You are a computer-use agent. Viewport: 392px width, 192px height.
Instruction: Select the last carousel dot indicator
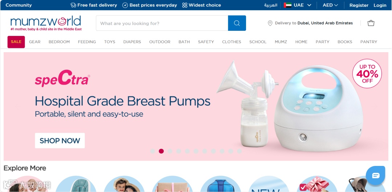pos(239,151)
